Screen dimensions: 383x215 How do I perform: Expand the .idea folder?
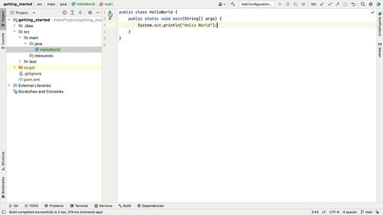pos(14,26)
